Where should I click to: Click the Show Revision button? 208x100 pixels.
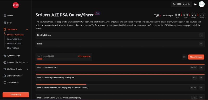coord(196,57)
